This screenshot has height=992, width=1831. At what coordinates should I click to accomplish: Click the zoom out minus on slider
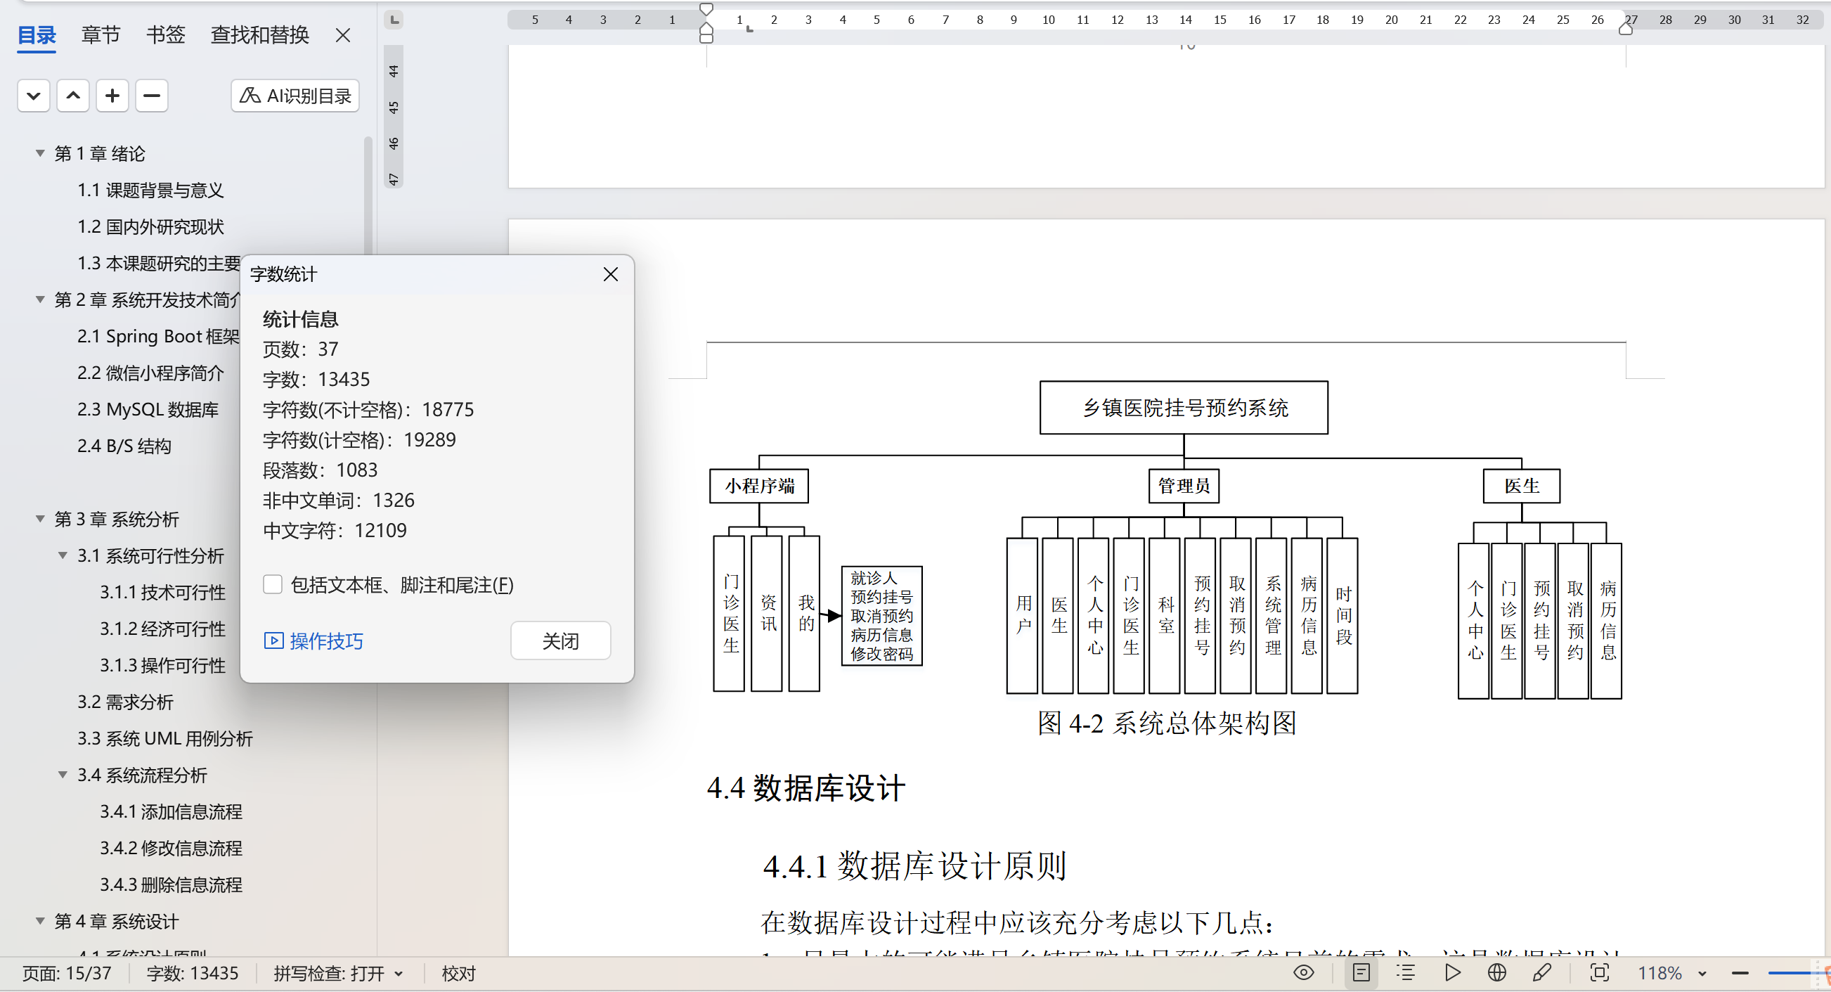(x=1740, y=973)
